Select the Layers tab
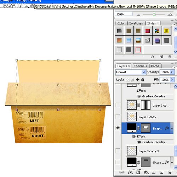This screenshot has width=177, height=177. tap(122, 66)
